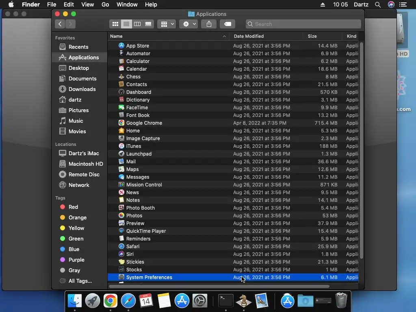Select the News app icon
Viewport: 416px width, 312px height.
click(x=121, y=192)
